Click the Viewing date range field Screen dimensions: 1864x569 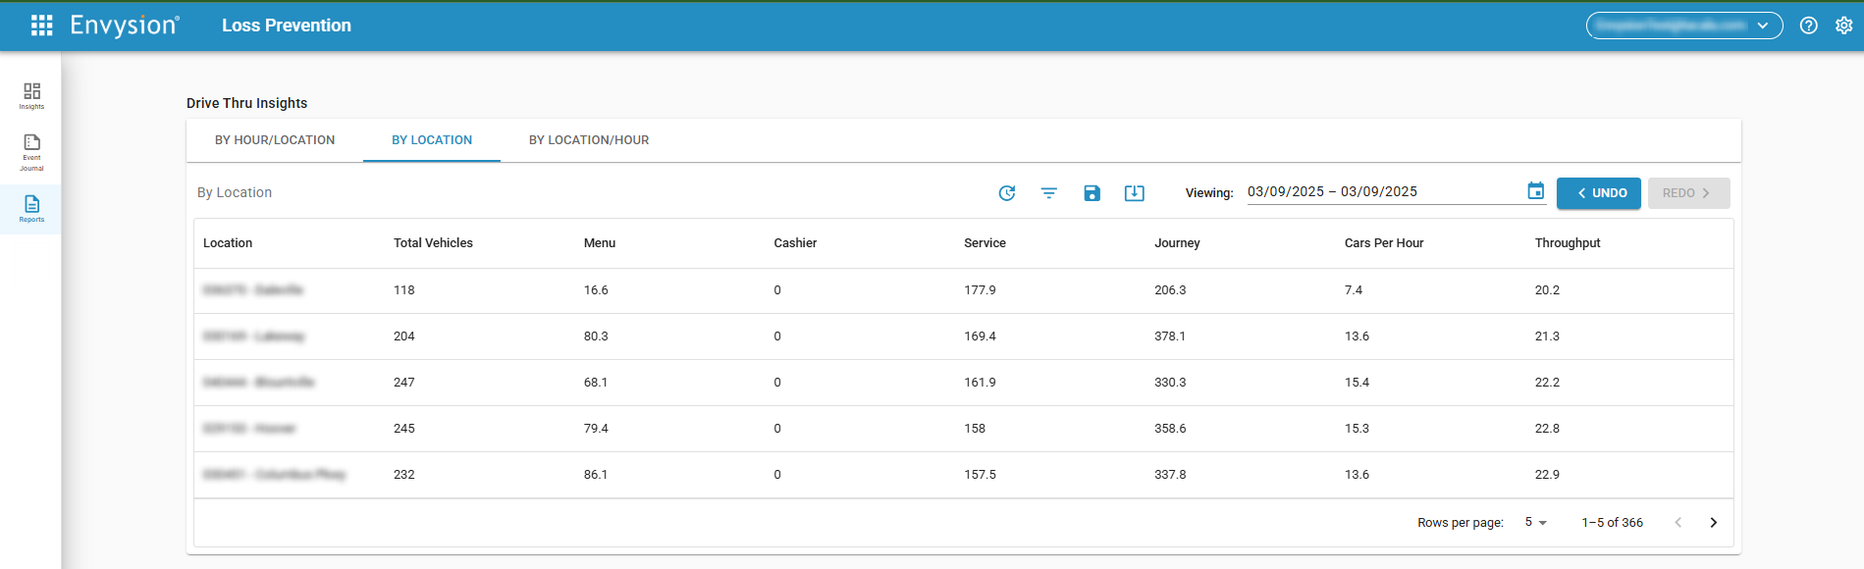click(1382, 192)
